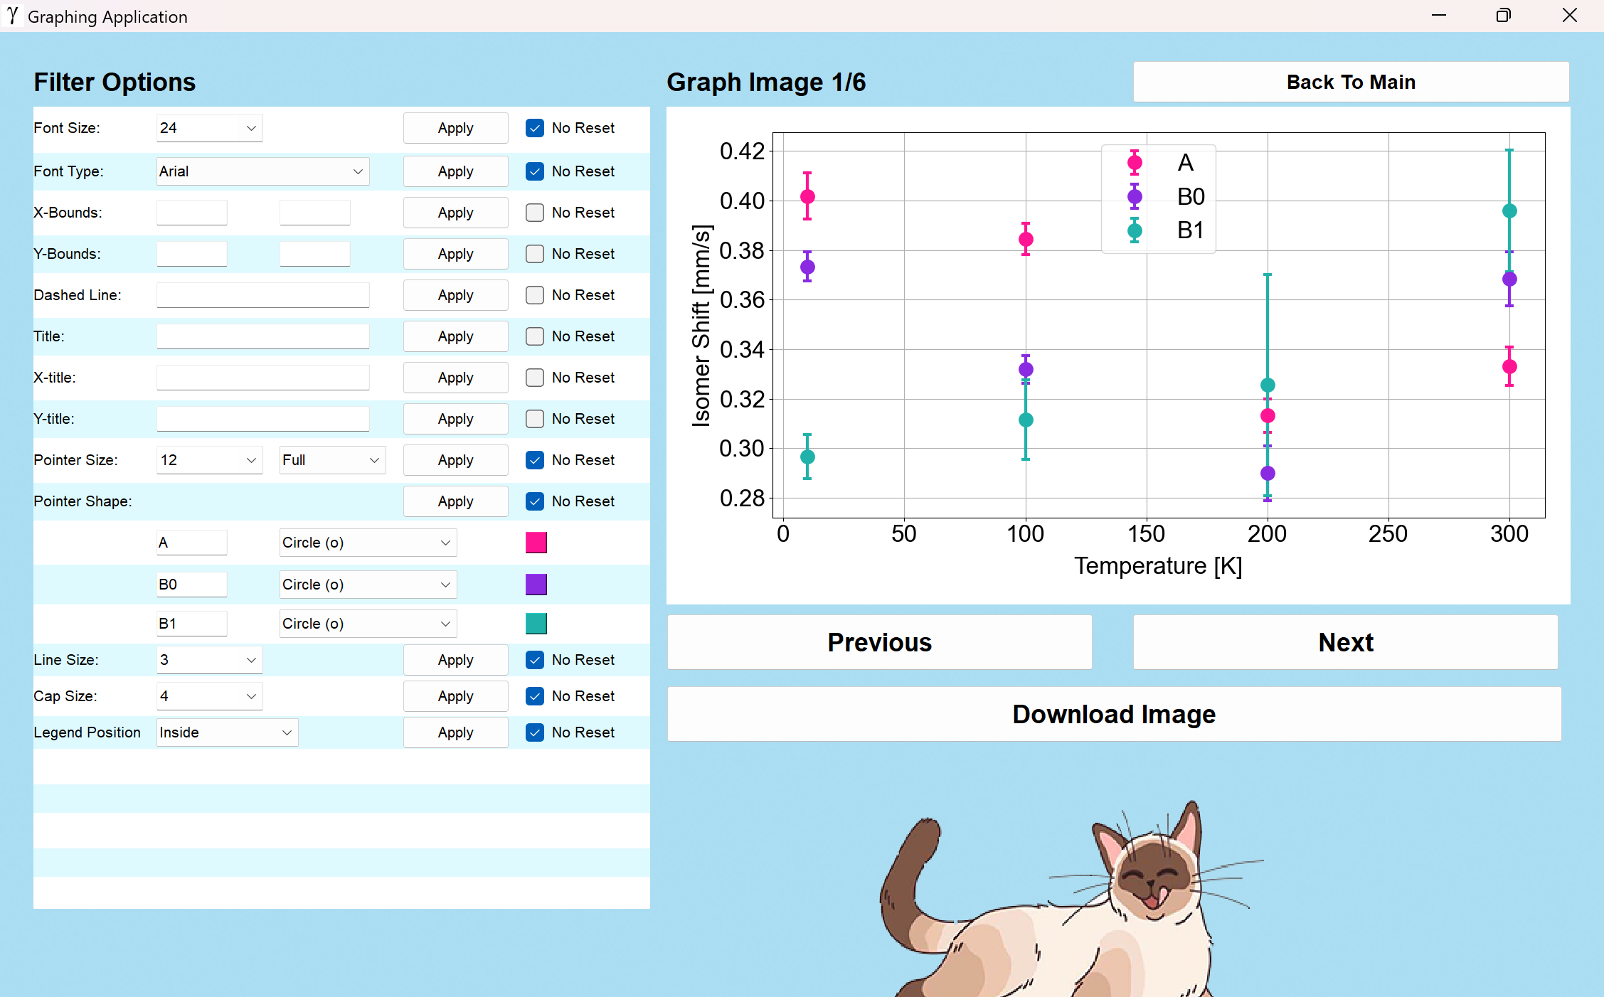Click Back To Main
Viewport: 1604px width, 997px height.
pyautogui.click(x=1350, y=82)
